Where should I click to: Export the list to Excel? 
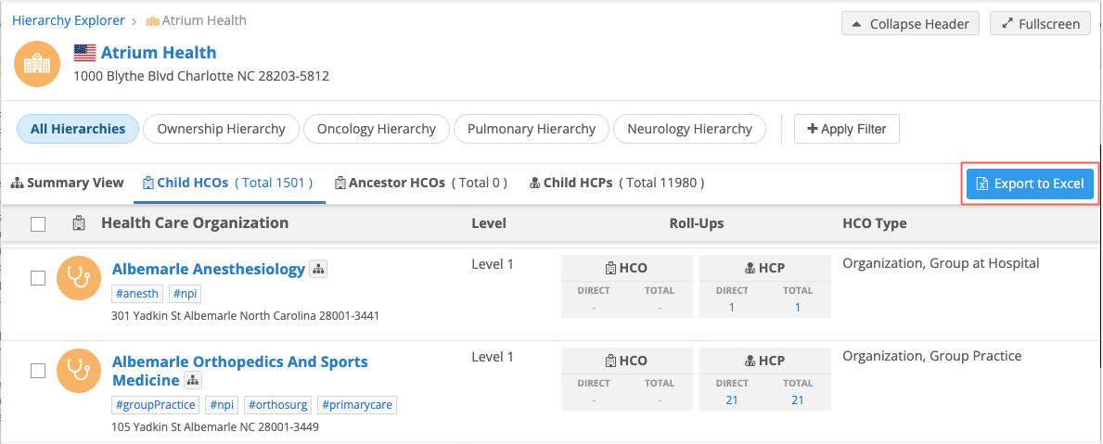(x=1029, y=184)
